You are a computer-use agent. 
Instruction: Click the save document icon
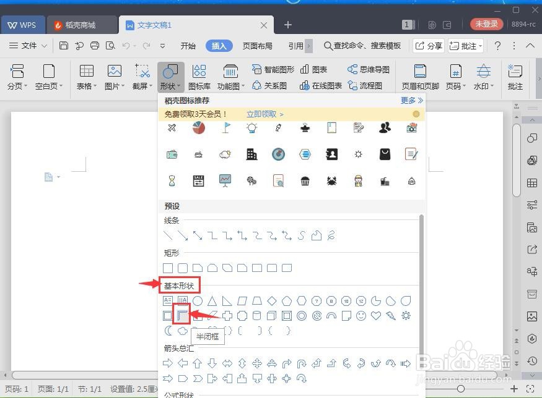[64, 46]
